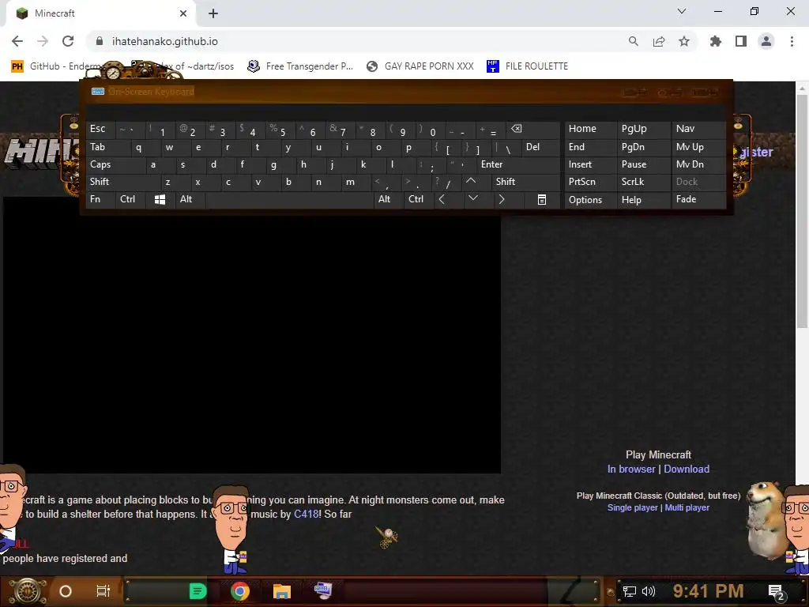The height and width of the screenshot is (607, 809).
Task: Click the Chrome forward arrow
Action: pos(43,41)
